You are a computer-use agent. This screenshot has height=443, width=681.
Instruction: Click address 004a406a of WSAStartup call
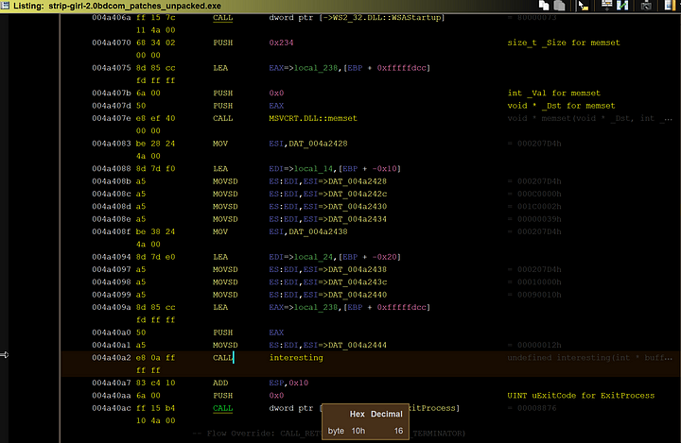[x=112, y=17]
